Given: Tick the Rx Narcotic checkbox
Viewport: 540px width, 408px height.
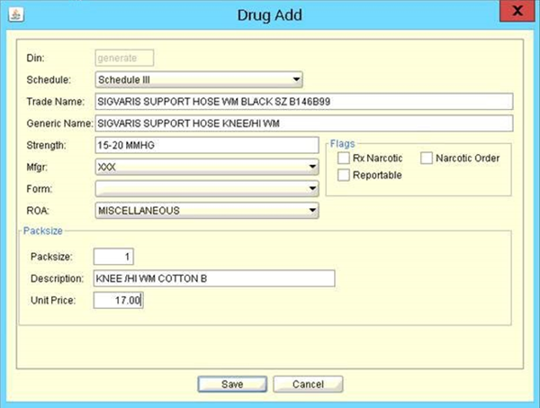Looking at the screenshot, I should click(x=344, y=159).
